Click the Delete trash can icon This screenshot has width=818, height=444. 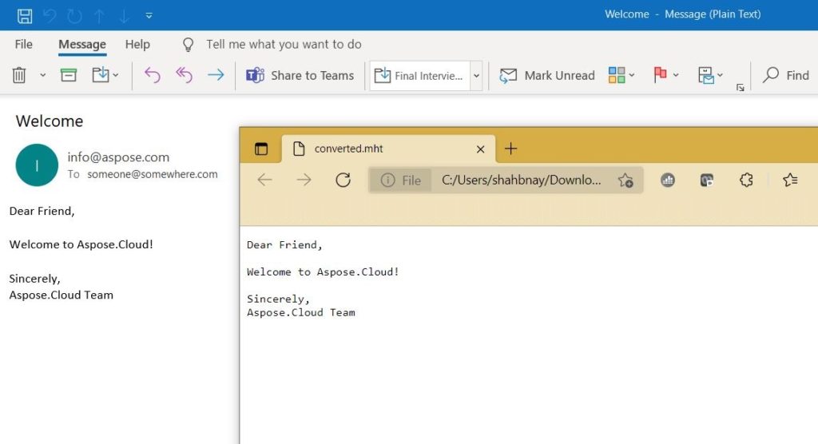click(x=19, y=75)
